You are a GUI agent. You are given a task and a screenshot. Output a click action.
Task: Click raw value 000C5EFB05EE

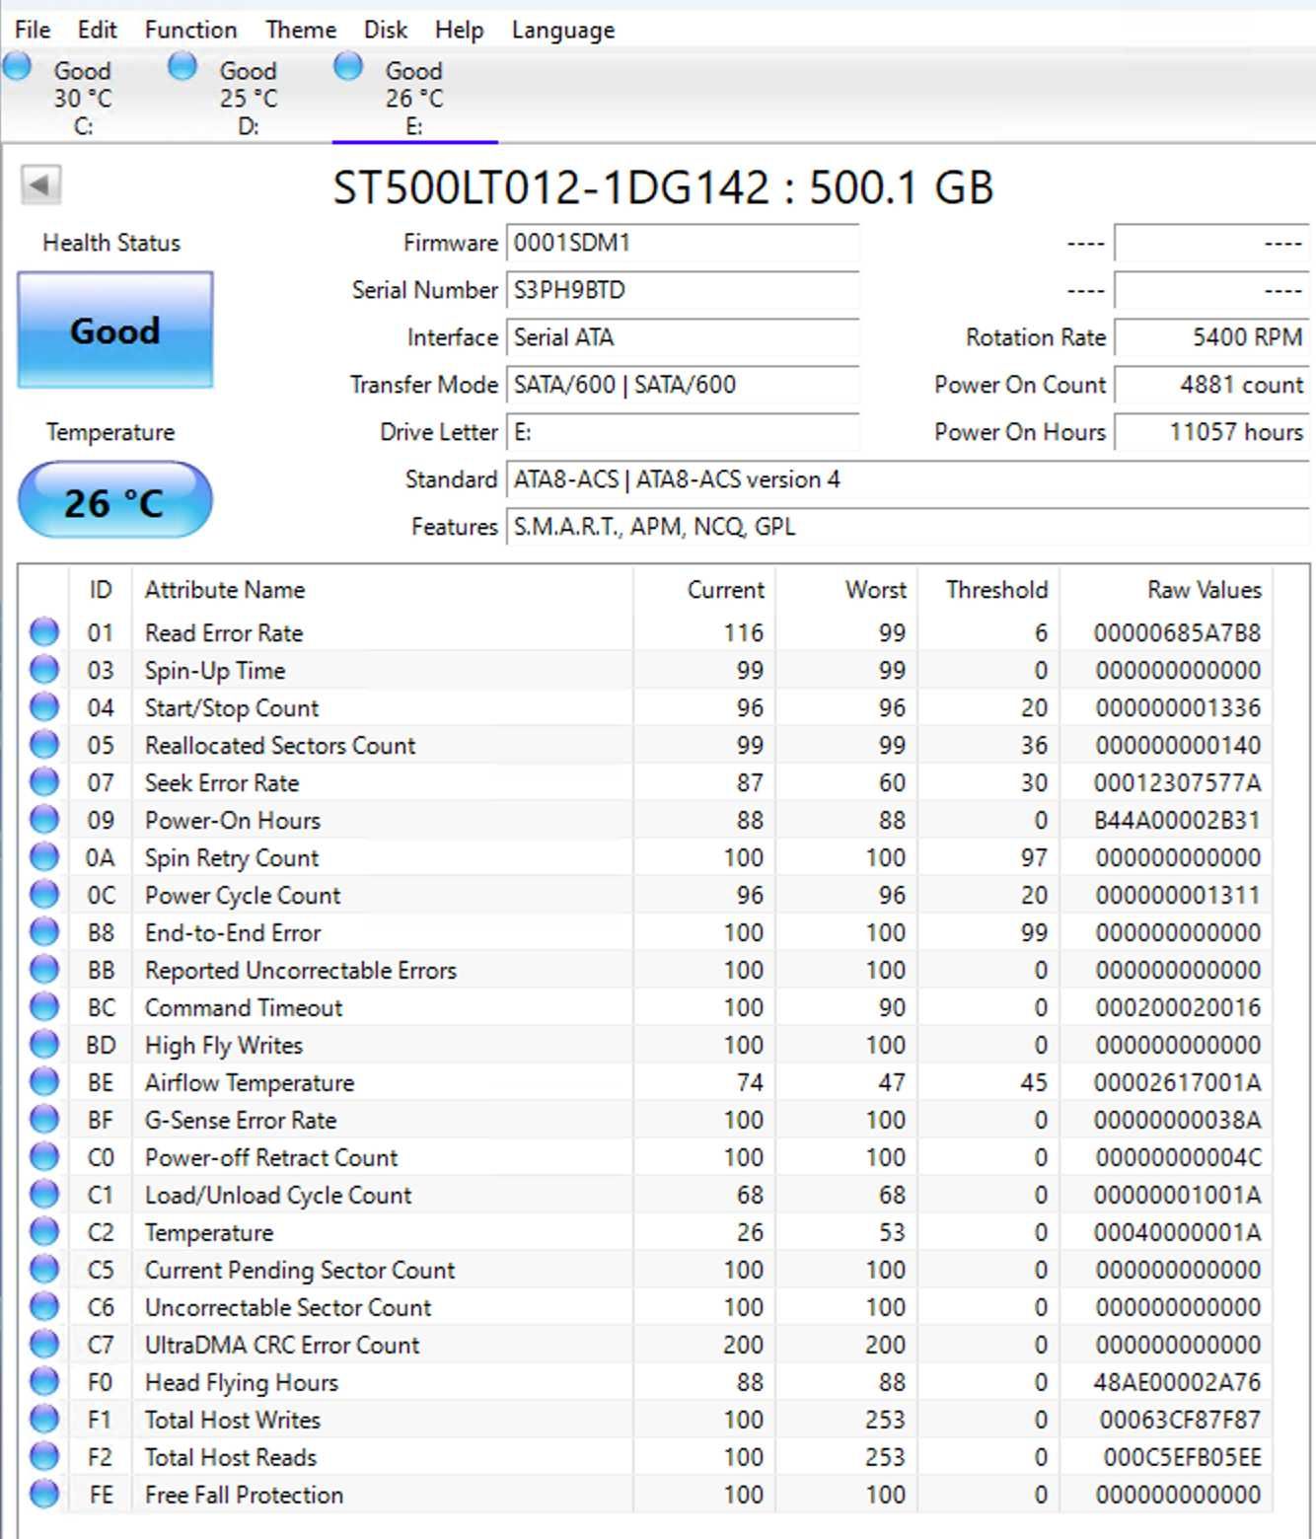1182,1457
